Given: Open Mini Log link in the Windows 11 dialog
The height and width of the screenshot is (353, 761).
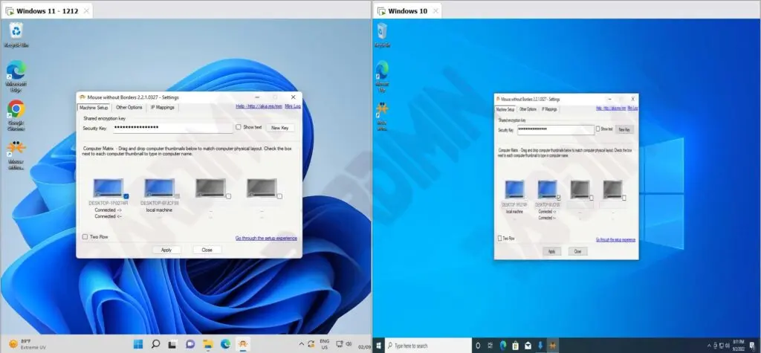Looking at the screenshot, I should click(293, 106).
